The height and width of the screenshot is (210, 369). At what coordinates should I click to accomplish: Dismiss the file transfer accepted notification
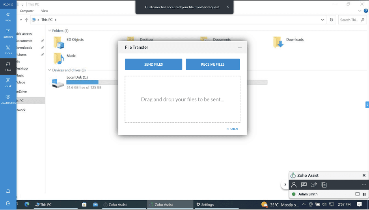pos(228,7)
